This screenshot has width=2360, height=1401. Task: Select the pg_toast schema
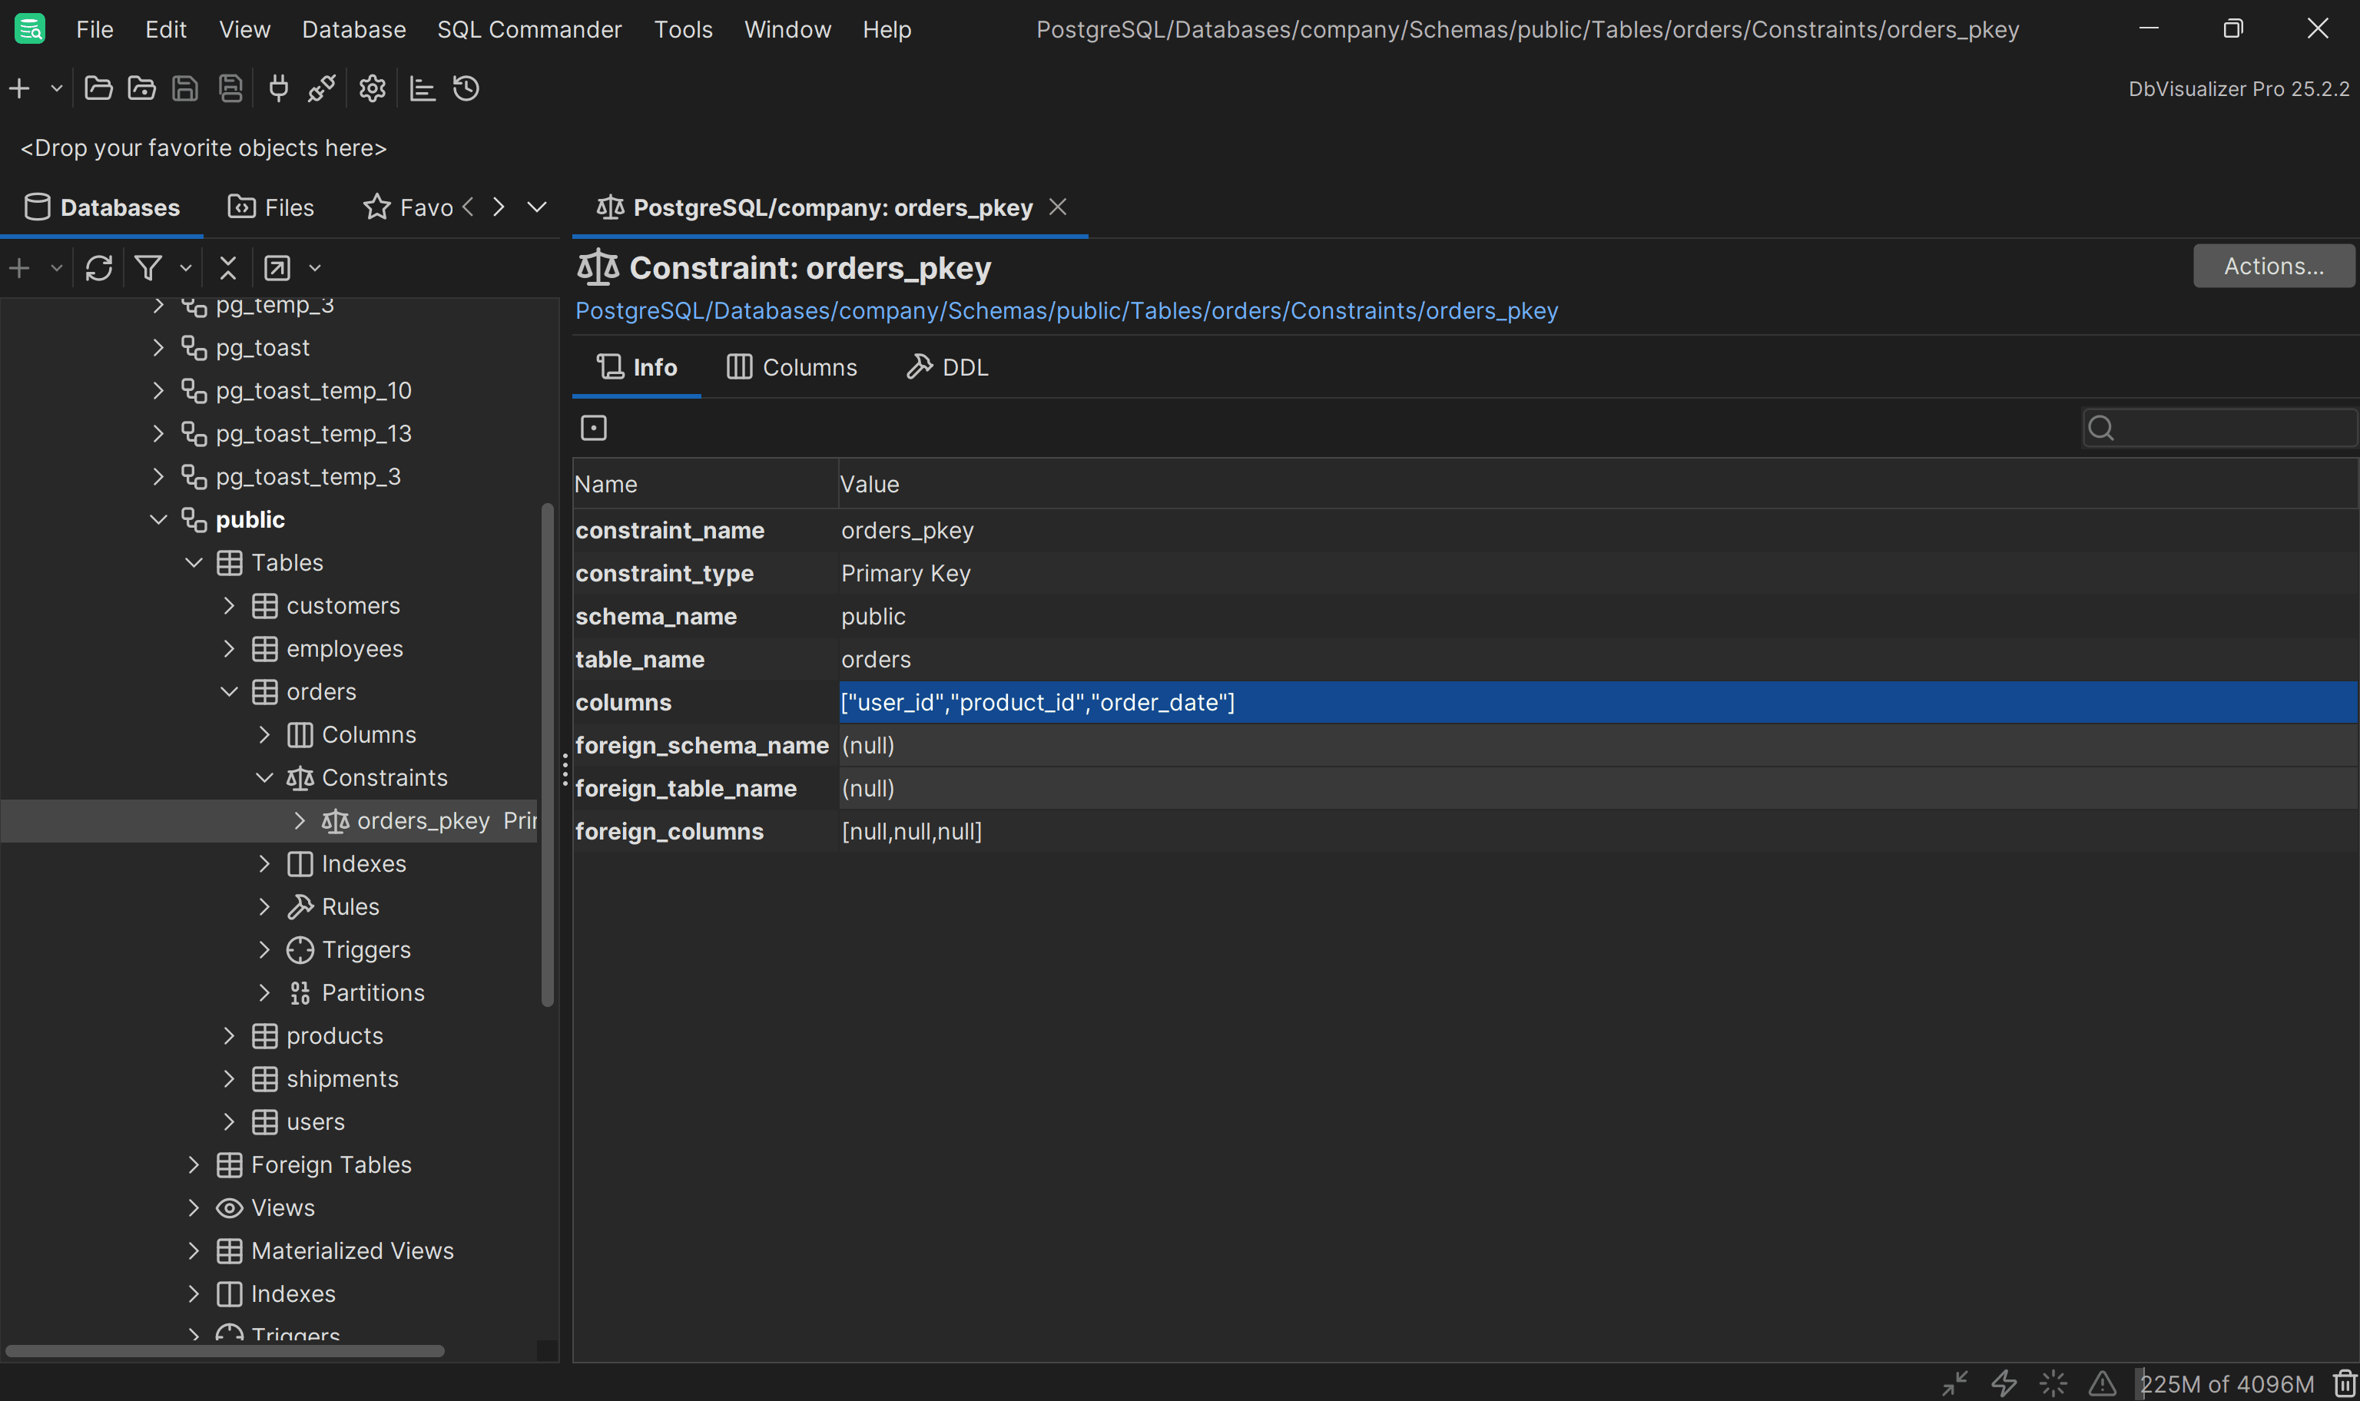[x=263, y=349]
